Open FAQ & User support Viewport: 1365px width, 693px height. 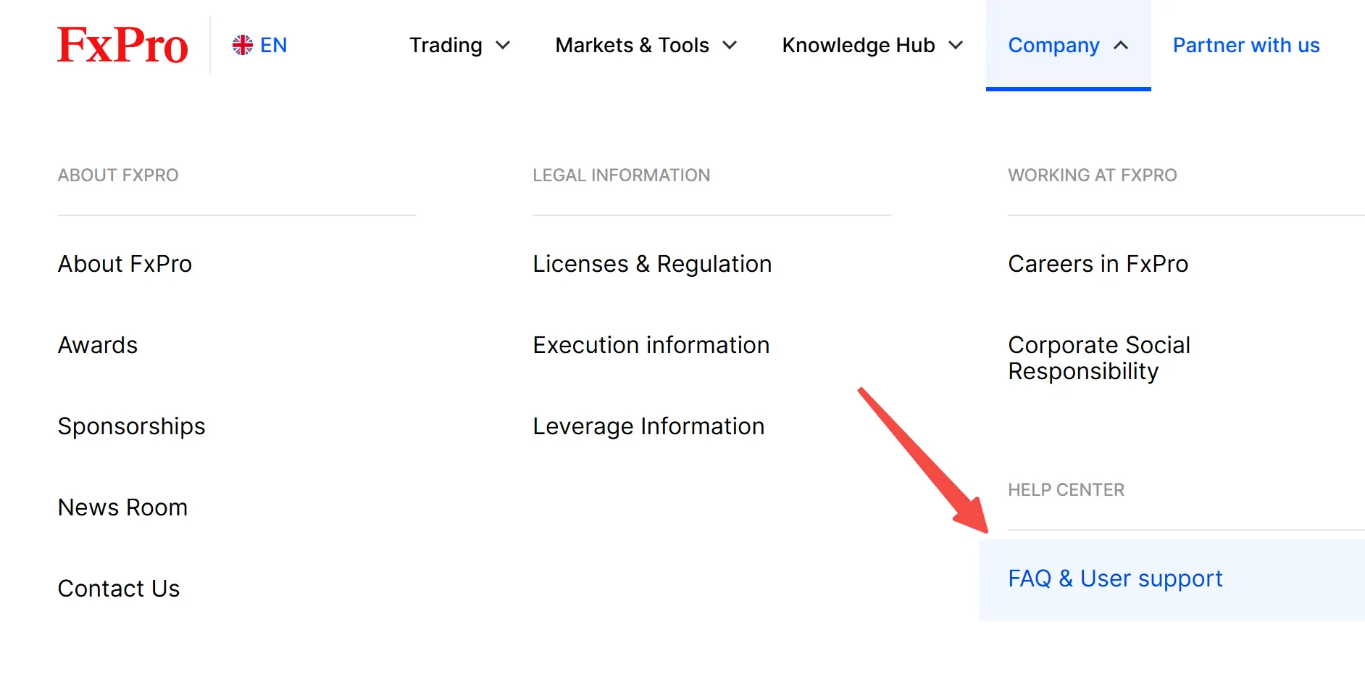click(1172, 579)
